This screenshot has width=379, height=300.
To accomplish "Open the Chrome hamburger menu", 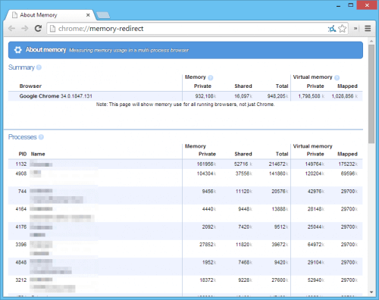I will click(368, 29).
